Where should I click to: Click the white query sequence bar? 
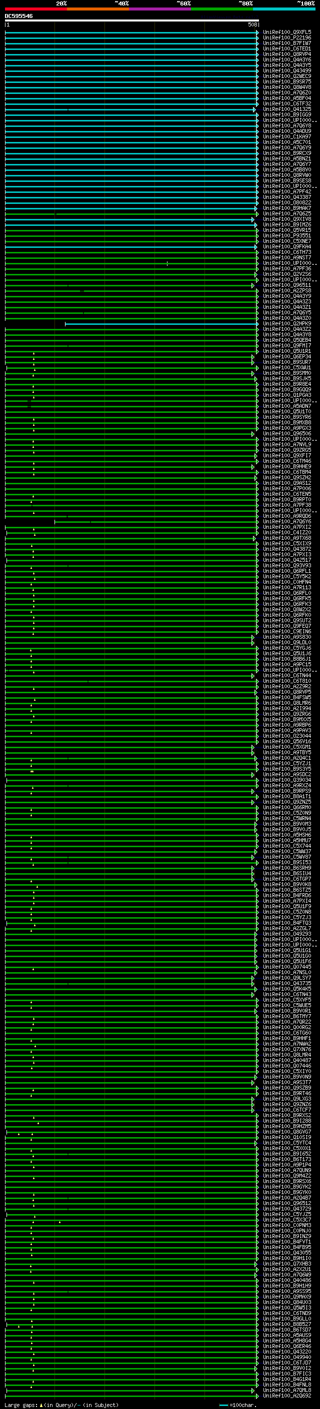point(132,20)
